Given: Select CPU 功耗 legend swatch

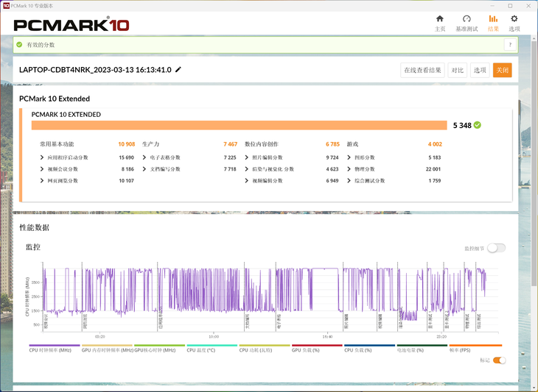Looking at the screenshot, I should click(x=265, y=346).
